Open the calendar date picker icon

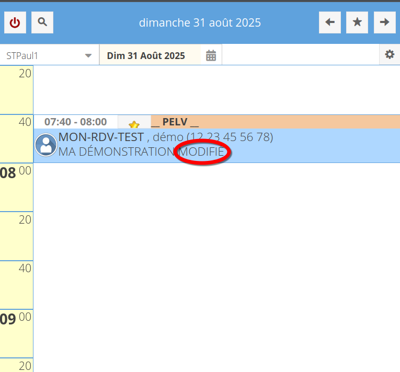point(211,55)
